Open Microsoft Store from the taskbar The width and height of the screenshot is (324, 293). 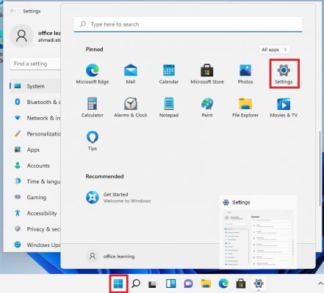pyautogui.click(x=241, y=283)
